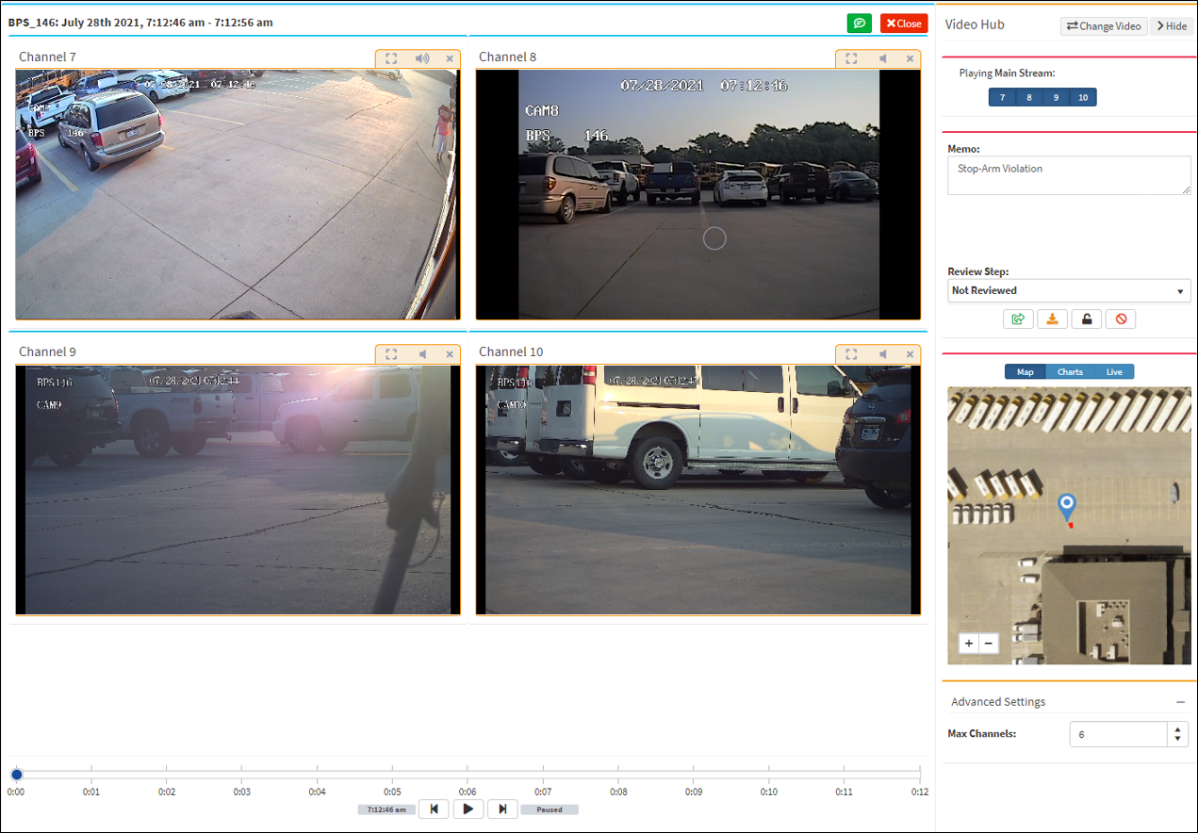
Task: Download the video clip
Action: pyautogui.click(x=1052, y=319)
